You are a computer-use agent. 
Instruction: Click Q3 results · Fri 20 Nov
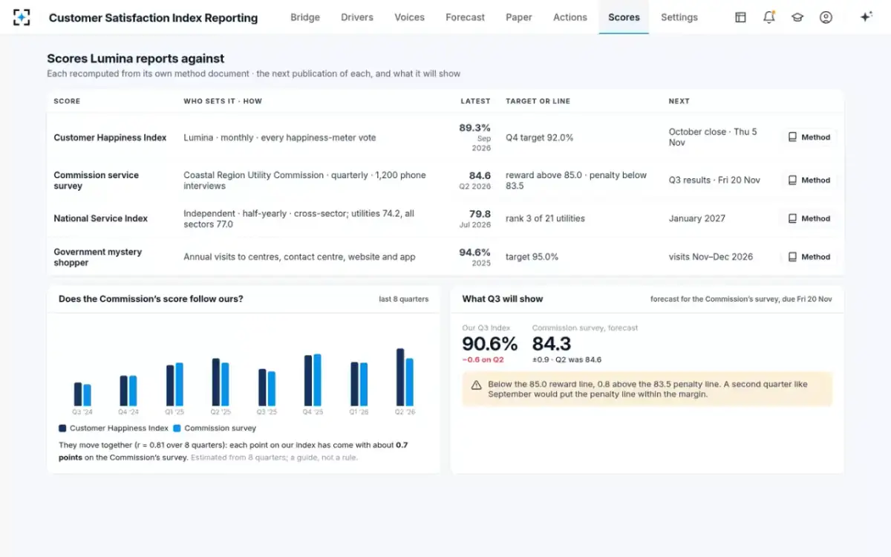pos(714,180)
